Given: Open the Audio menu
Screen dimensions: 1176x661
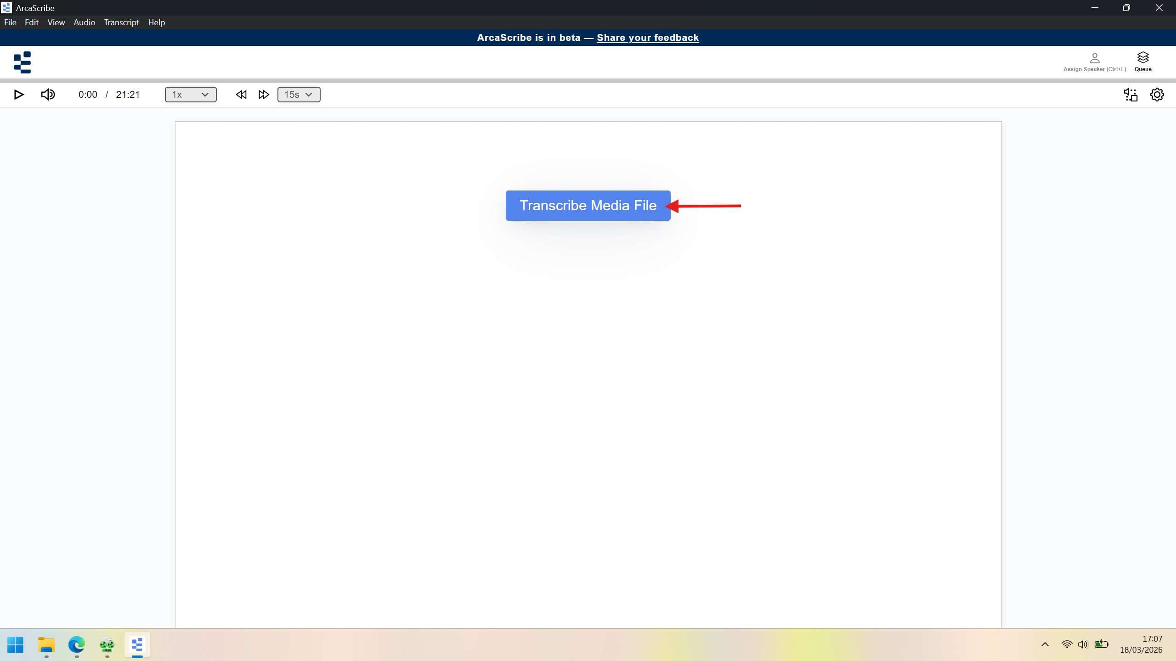Looking at the screenshot, I should pyautogui.click(x=84, y=22).
